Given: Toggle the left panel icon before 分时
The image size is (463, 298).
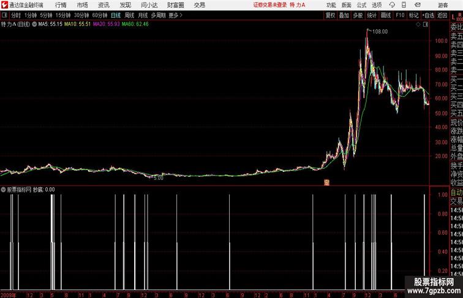Looking at the screenshot, I should [x=4, y=15].
